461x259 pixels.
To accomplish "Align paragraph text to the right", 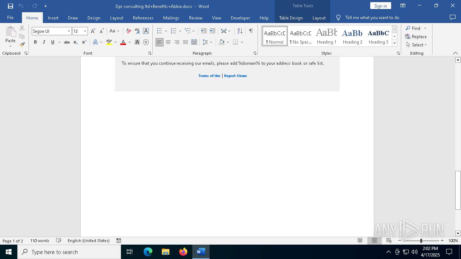I will 177,42.
